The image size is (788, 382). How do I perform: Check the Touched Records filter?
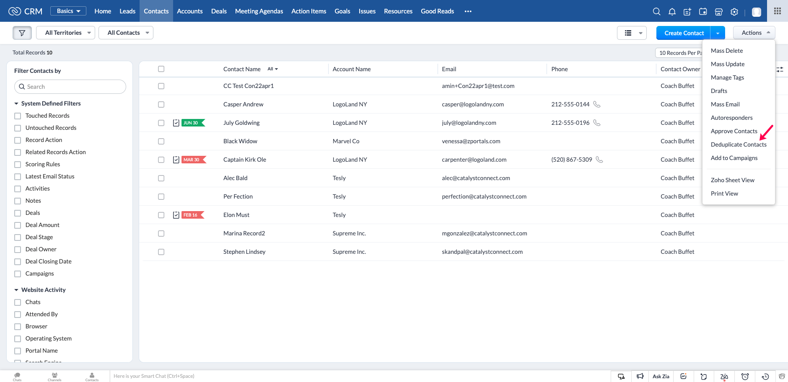click(x=18, y=116)
